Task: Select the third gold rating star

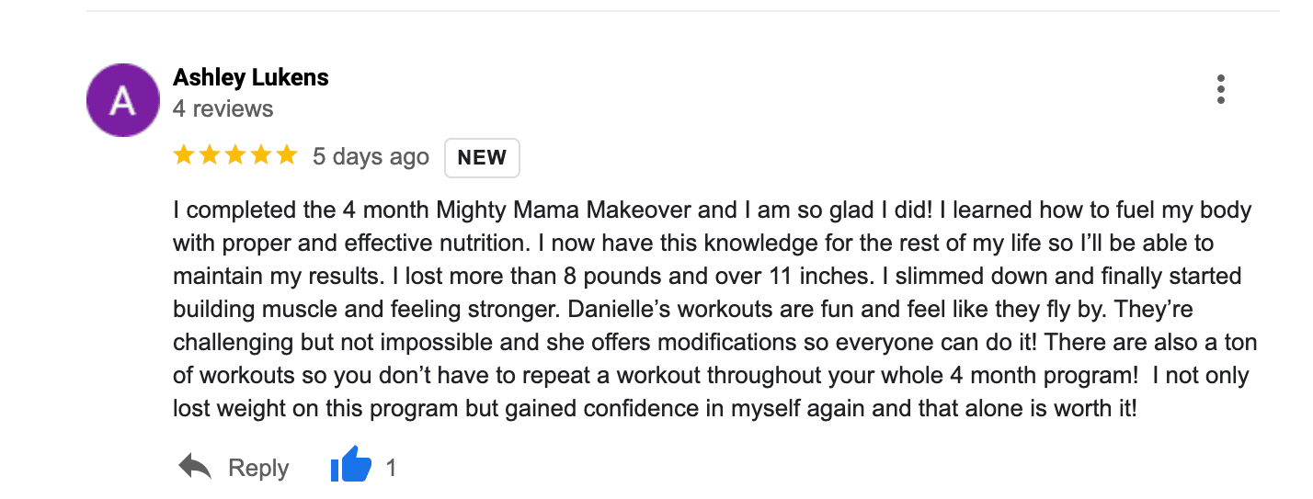Action: tap(235, 155)
